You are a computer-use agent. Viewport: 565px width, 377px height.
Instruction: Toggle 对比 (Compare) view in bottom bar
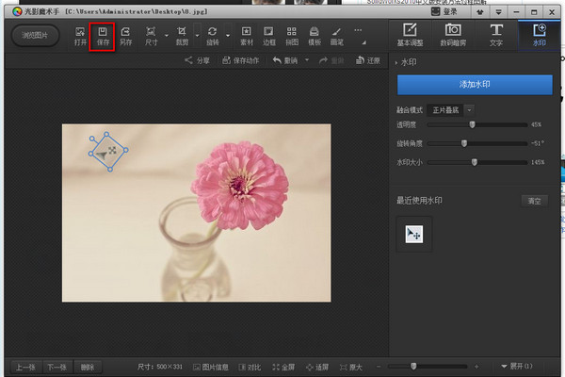[250, 366]
